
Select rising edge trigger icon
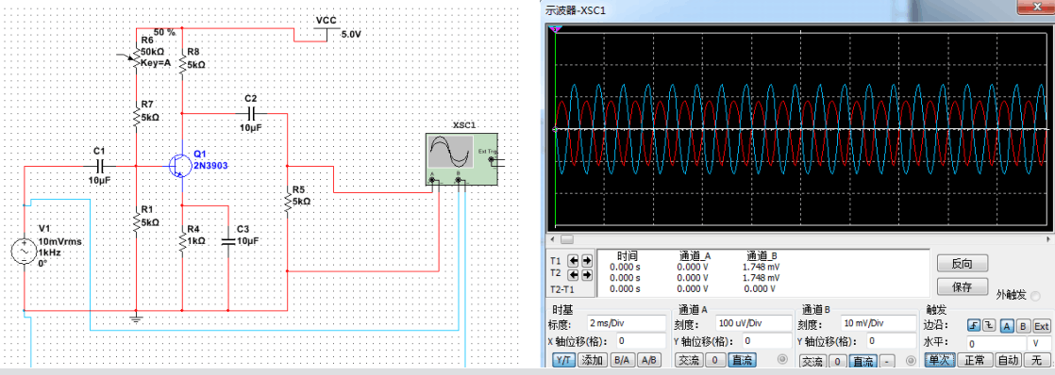pos(973,326)
